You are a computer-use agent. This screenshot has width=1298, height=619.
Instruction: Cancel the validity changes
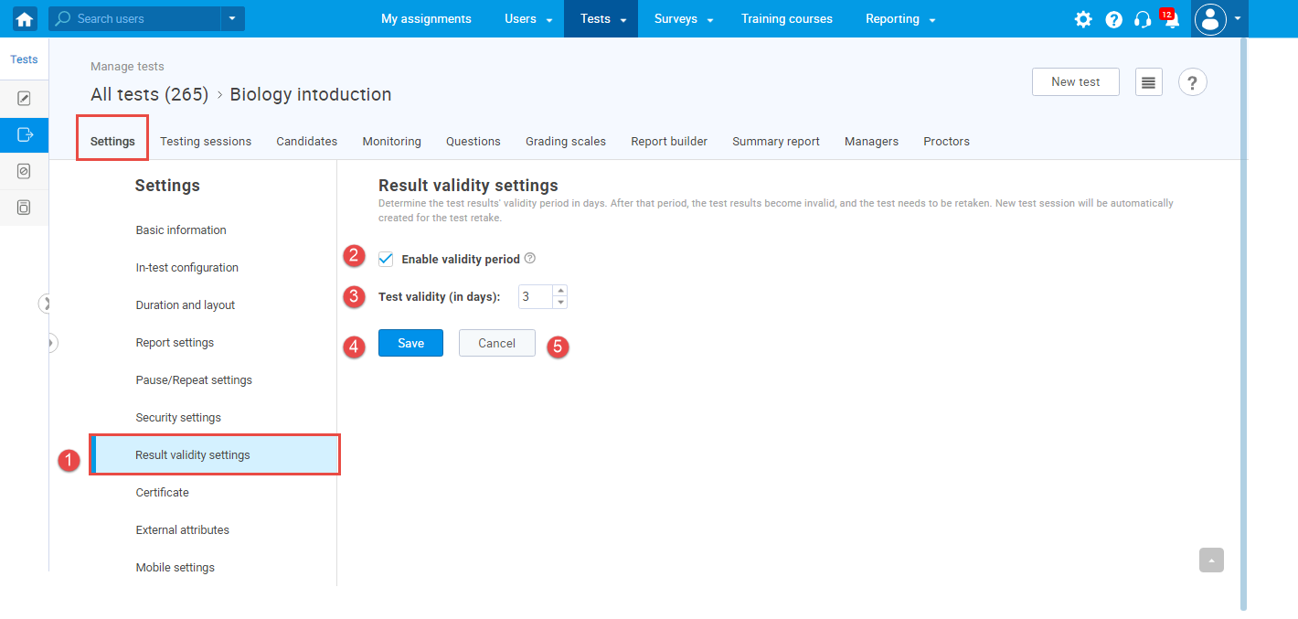(x=496, y=343)
